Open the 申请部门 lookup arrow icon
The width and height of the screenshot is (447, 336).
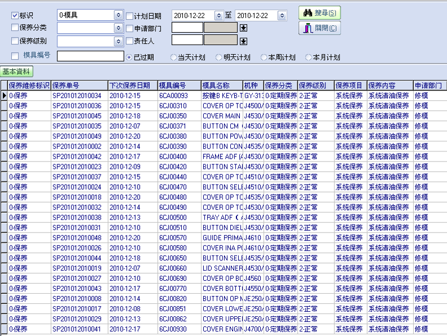click(243, 28)
